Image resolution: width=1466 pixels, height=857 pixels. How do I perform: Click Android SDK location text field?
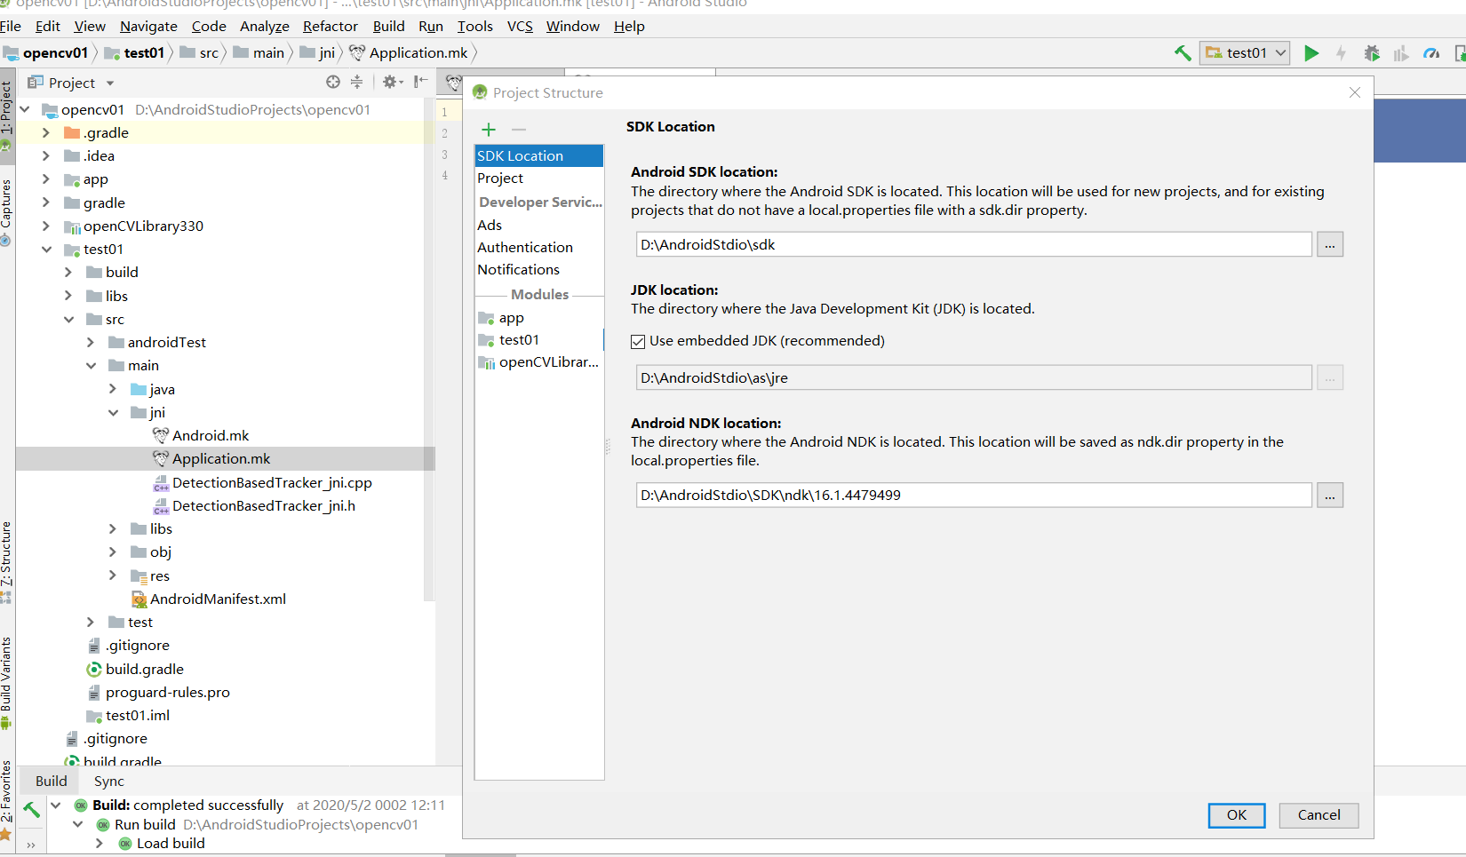coord(974,244)
